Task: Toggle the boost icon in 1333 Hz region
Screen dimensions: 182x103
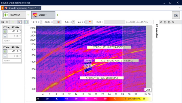Action: pyautogui.click(x=5, y=36)
